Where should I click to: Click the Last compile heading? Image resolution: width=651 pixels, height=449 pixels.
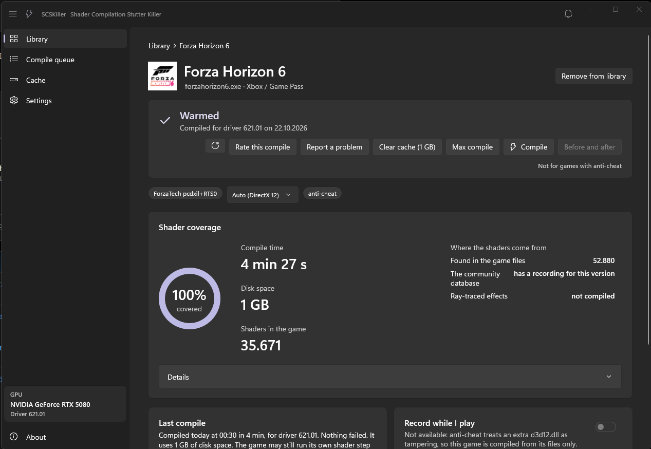(182, 423)
